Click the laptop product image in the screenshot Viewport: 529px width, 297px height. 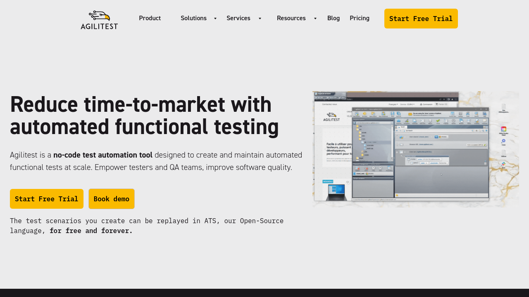336,191
